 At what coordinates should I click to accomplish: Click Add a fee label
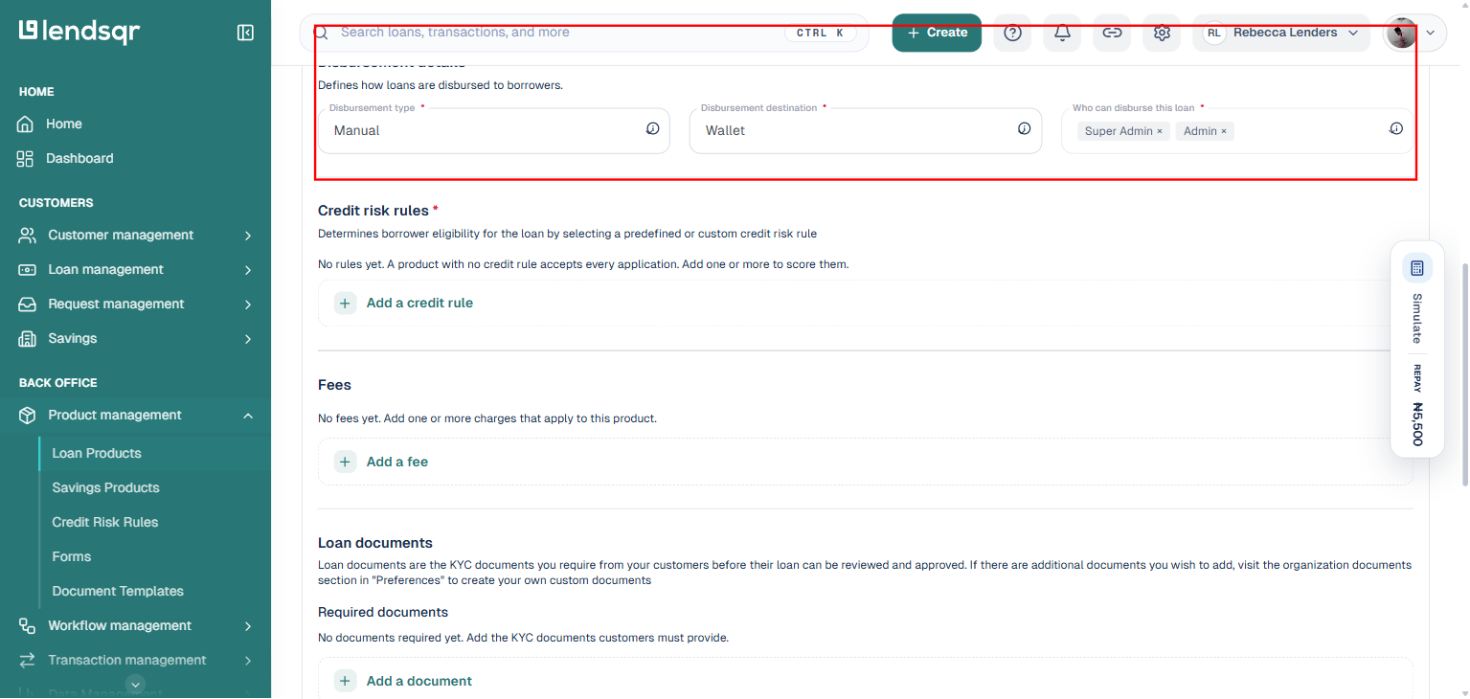click(397, 462)
